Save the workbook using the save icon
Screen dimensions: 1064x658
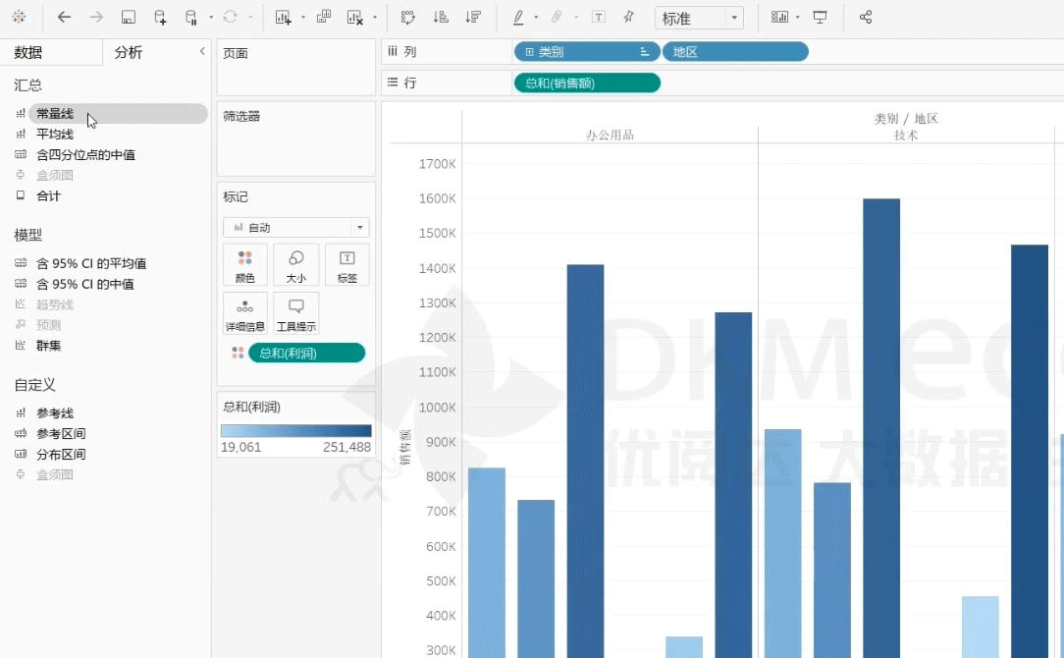pos(128,18)
